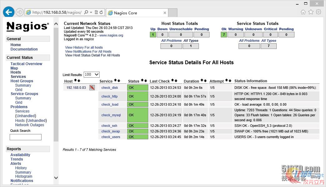Screen dimensions: 326x187
Task: Open check_mysql service details
Action: click(x=111, y=115)
